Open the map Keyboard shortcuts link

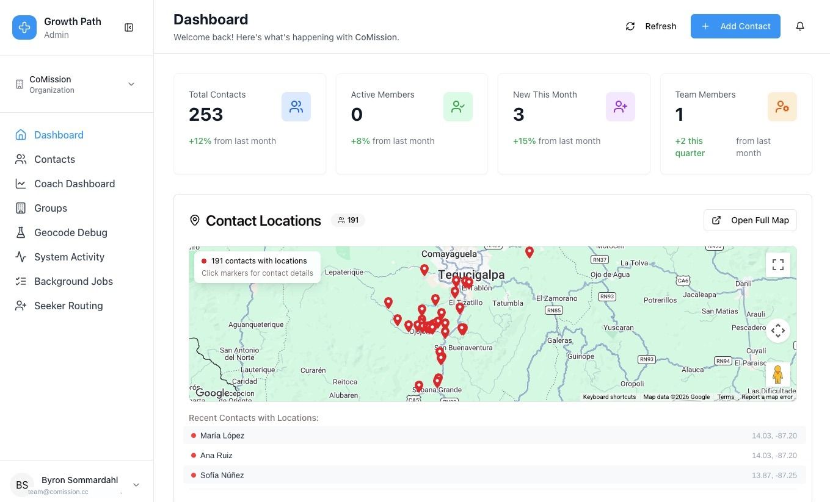point(609,397)
